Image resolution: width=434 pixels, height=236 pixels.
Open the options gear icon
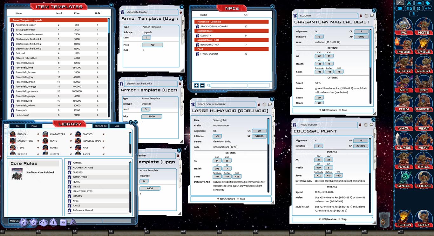point(418,8)
